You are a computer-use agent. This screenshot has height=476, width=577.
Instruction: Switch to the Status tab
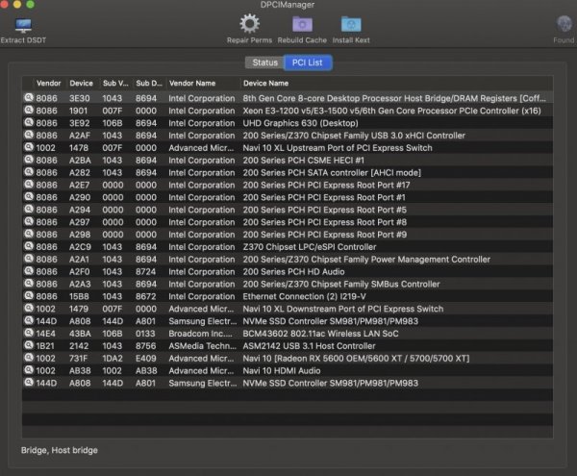click(264, 63)
